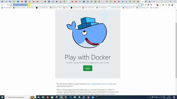This screenshot has height=99, width=177.
Task: Open the Windows Start menu
Action: pyautogui.click(x=2, y=97)
